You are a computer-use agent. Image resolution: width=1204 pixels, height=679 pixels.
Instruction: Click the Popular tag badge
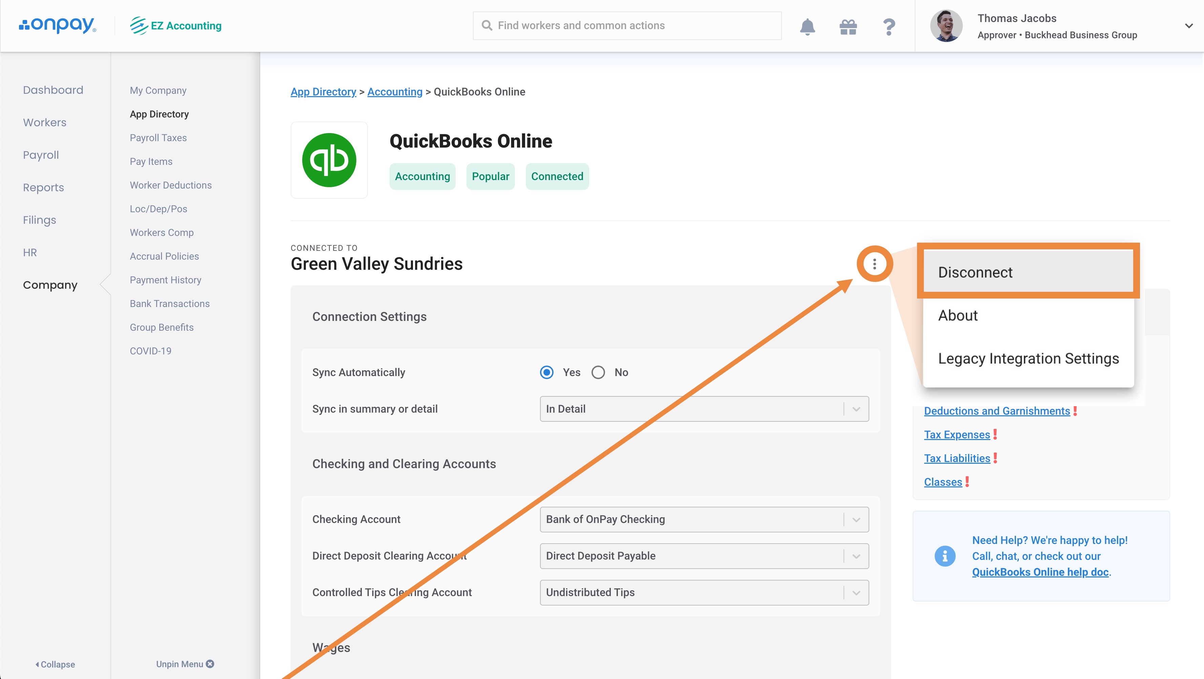coord(490,177)
